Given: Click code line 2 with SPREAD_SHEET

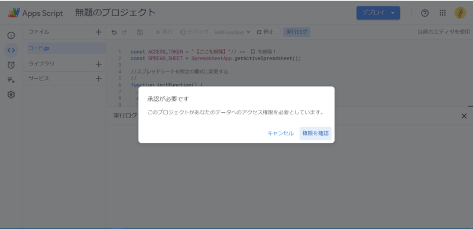Looking at the screenshot, I should pyautogui.click(x=216, y=58).
